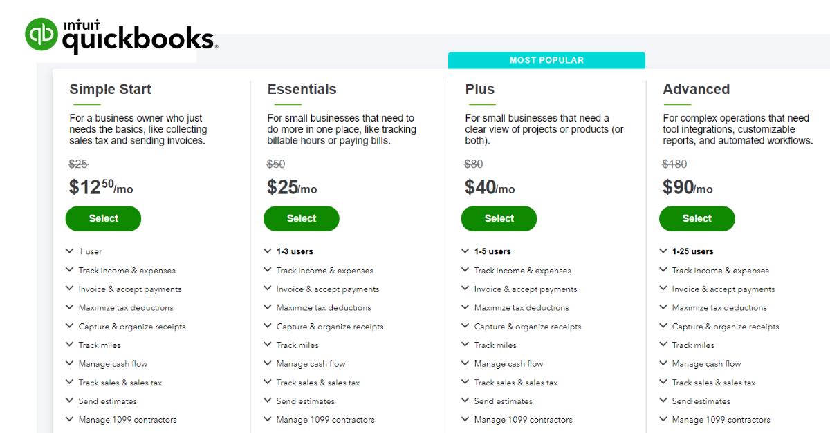Select the Advanced plan
The height and width of the screenshot is (433, 830).
[x=697, y=218]
